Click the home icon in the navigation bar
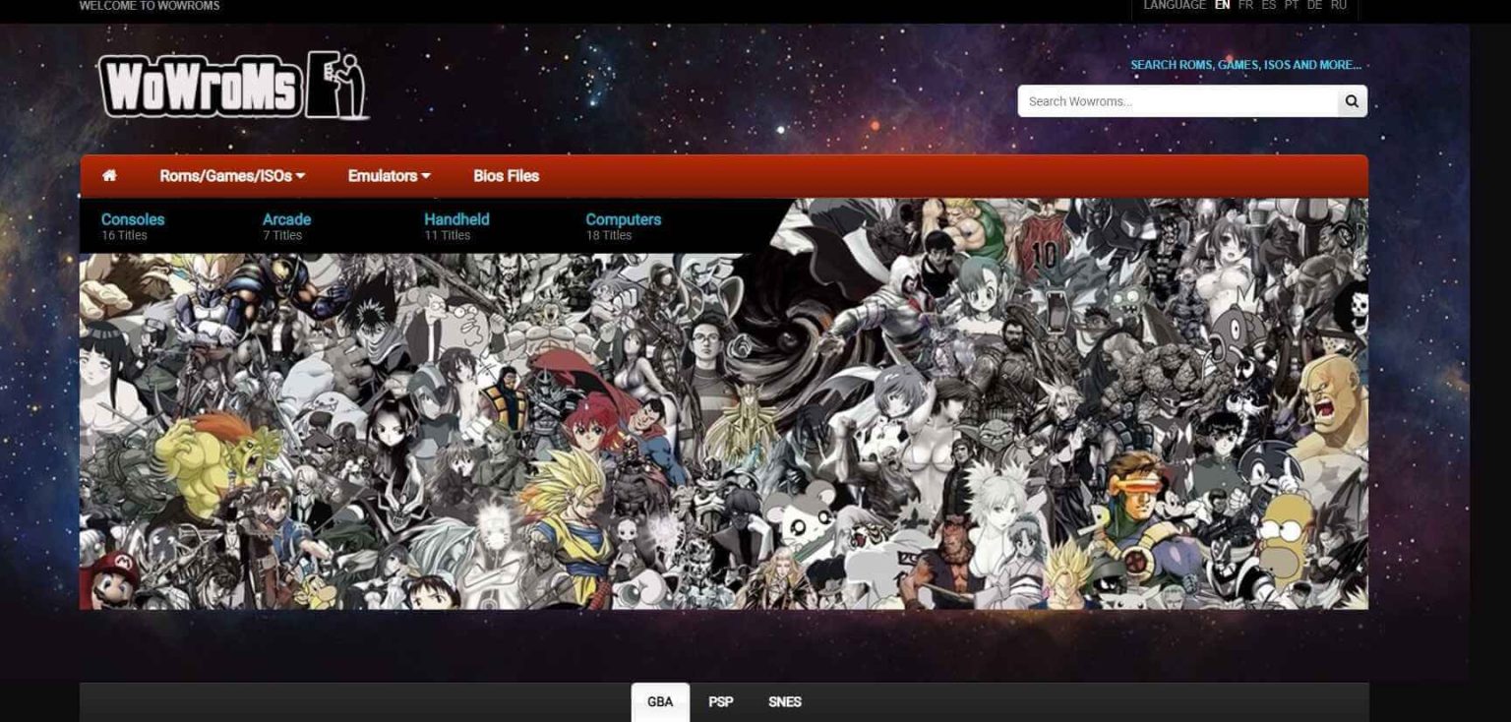This screenshot has width=1511, height=722. coord(109,176)
